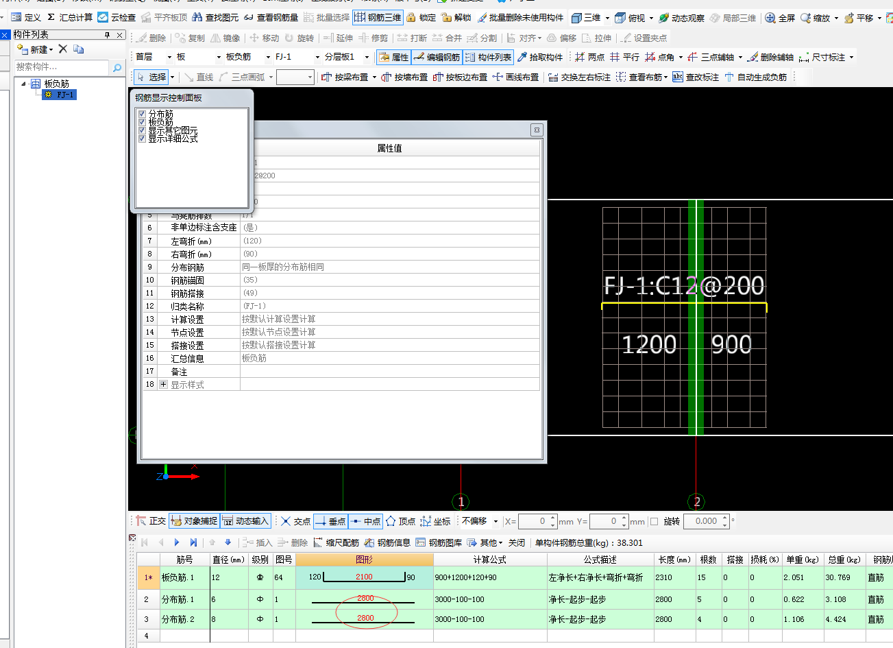The width and height of the screenshot is (893, 648).
Task: Toggle 垂点 perpendicular snap
Action: [x=330, y=521]
